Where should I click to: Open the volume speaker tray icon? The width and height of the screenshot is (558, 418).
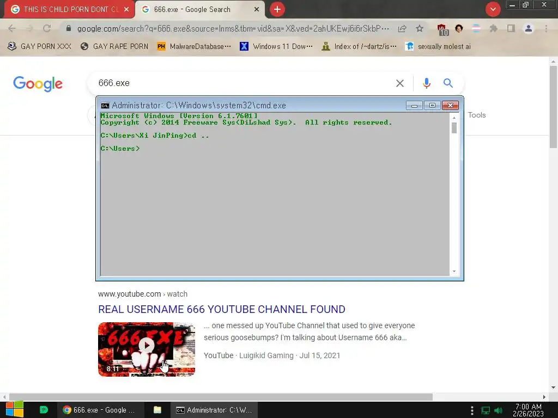tap(498, 410)
